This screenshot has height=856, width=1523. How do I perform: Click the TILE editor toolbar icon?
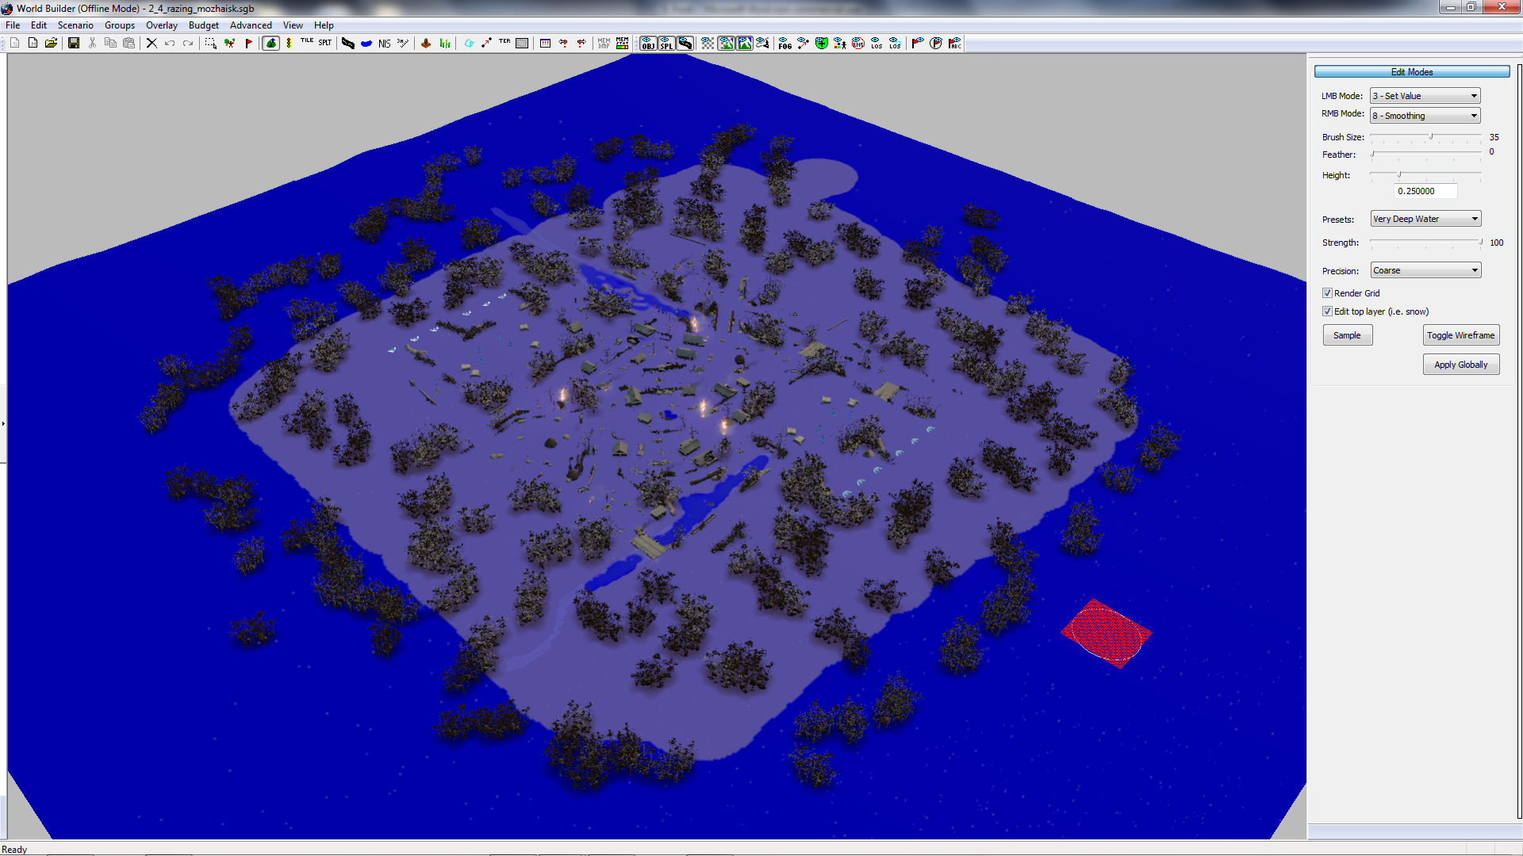307,43
